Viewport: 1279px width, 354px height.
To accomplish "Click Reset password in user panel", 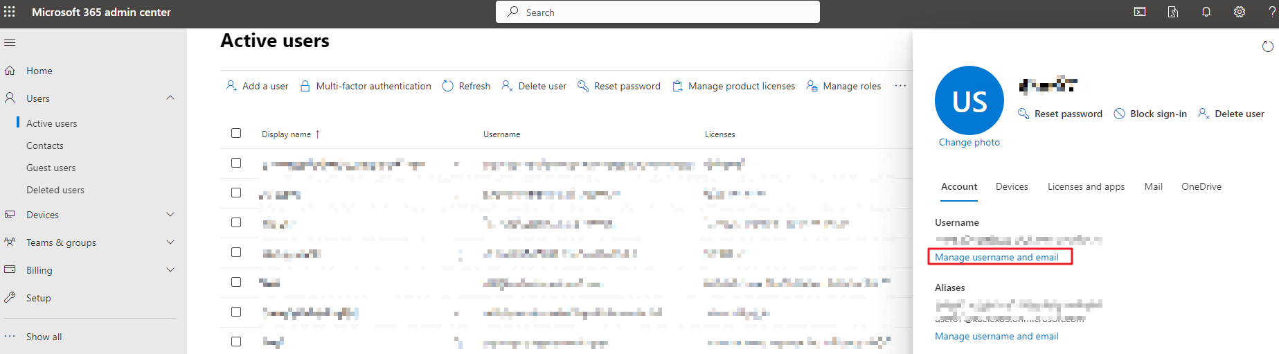I will click(x=1060, y=114).
